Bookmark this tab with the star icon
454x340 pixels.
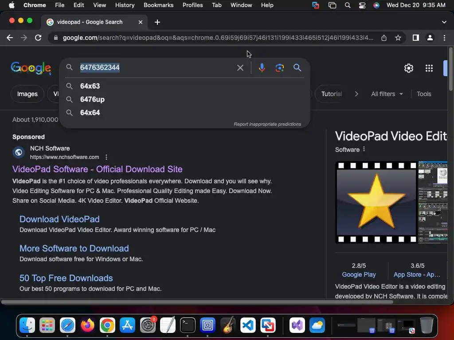pos(398,38)
